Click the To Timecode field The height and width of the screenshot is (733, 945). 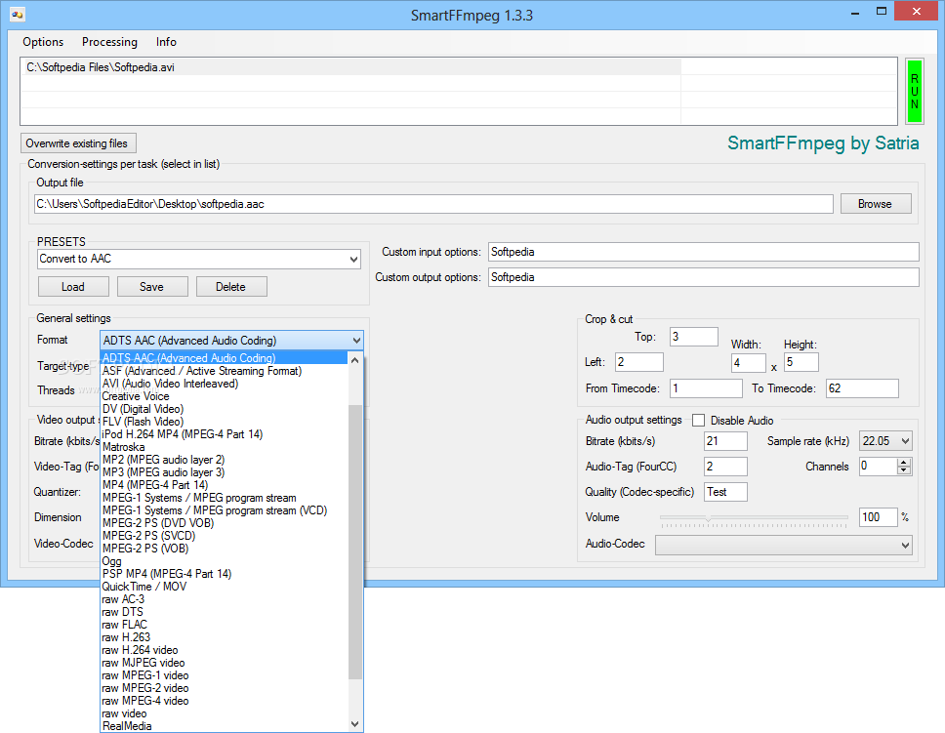[x=862, y=388]
